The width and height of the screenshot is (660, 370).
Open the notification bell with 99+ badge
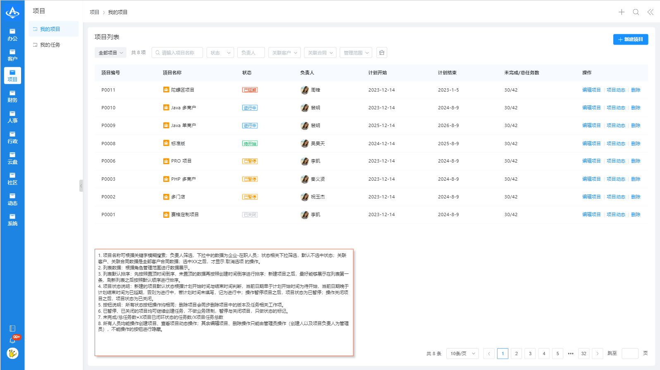[12, 340]
